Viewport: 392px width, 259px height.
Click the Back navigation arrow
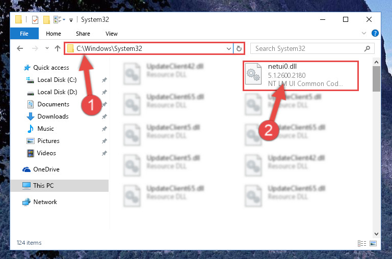pos(20,48)
